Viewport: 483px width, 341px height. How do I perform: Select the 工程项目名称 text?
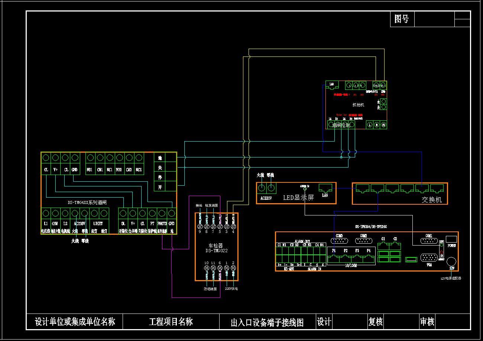click(171, 322)
